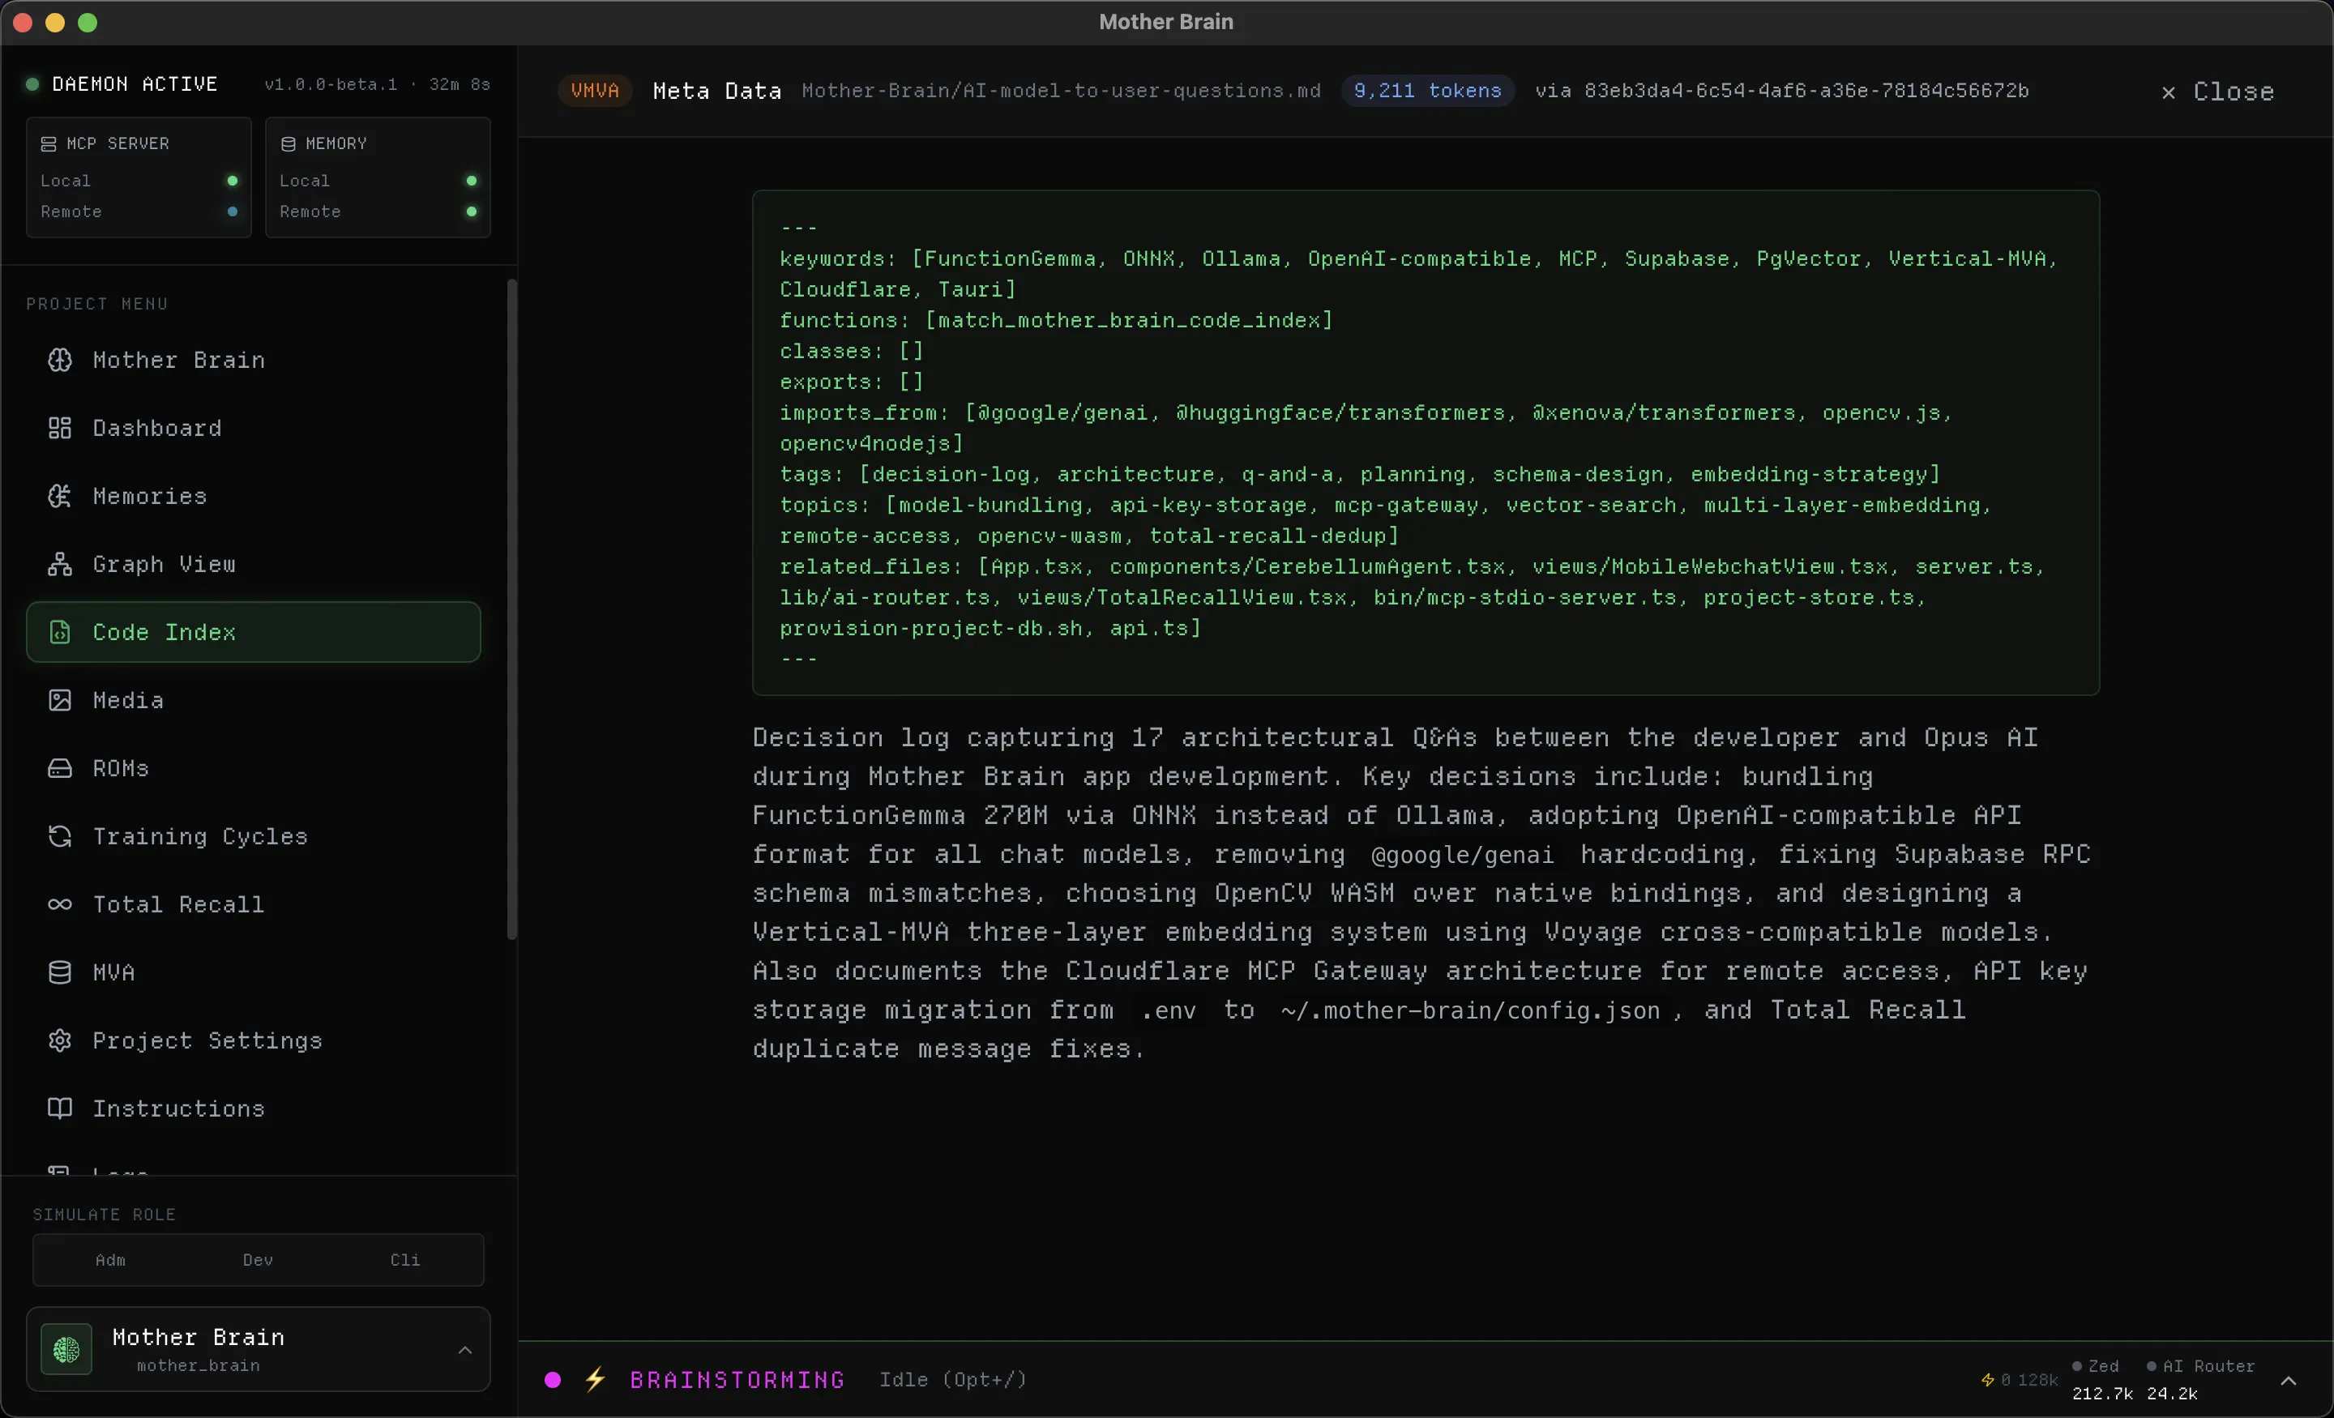The height and width of the screenshot is (1418, 2334).
Task: Click the brain icon beside Mother Brain menu item
Action: (x=60, y=360)
